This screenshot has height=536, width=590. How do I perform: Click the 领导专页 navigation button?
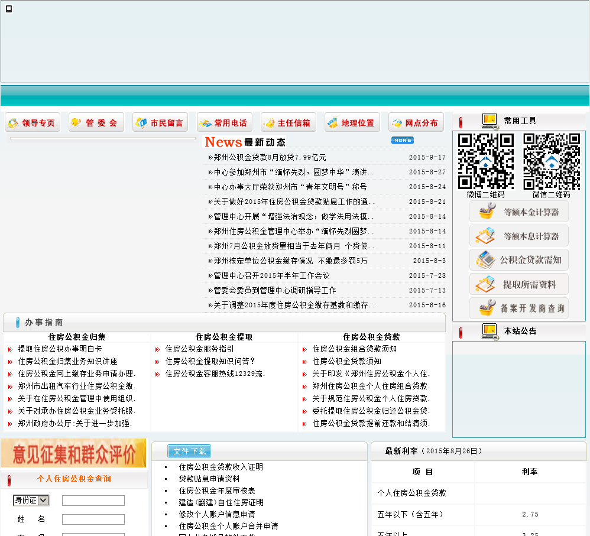33,123
